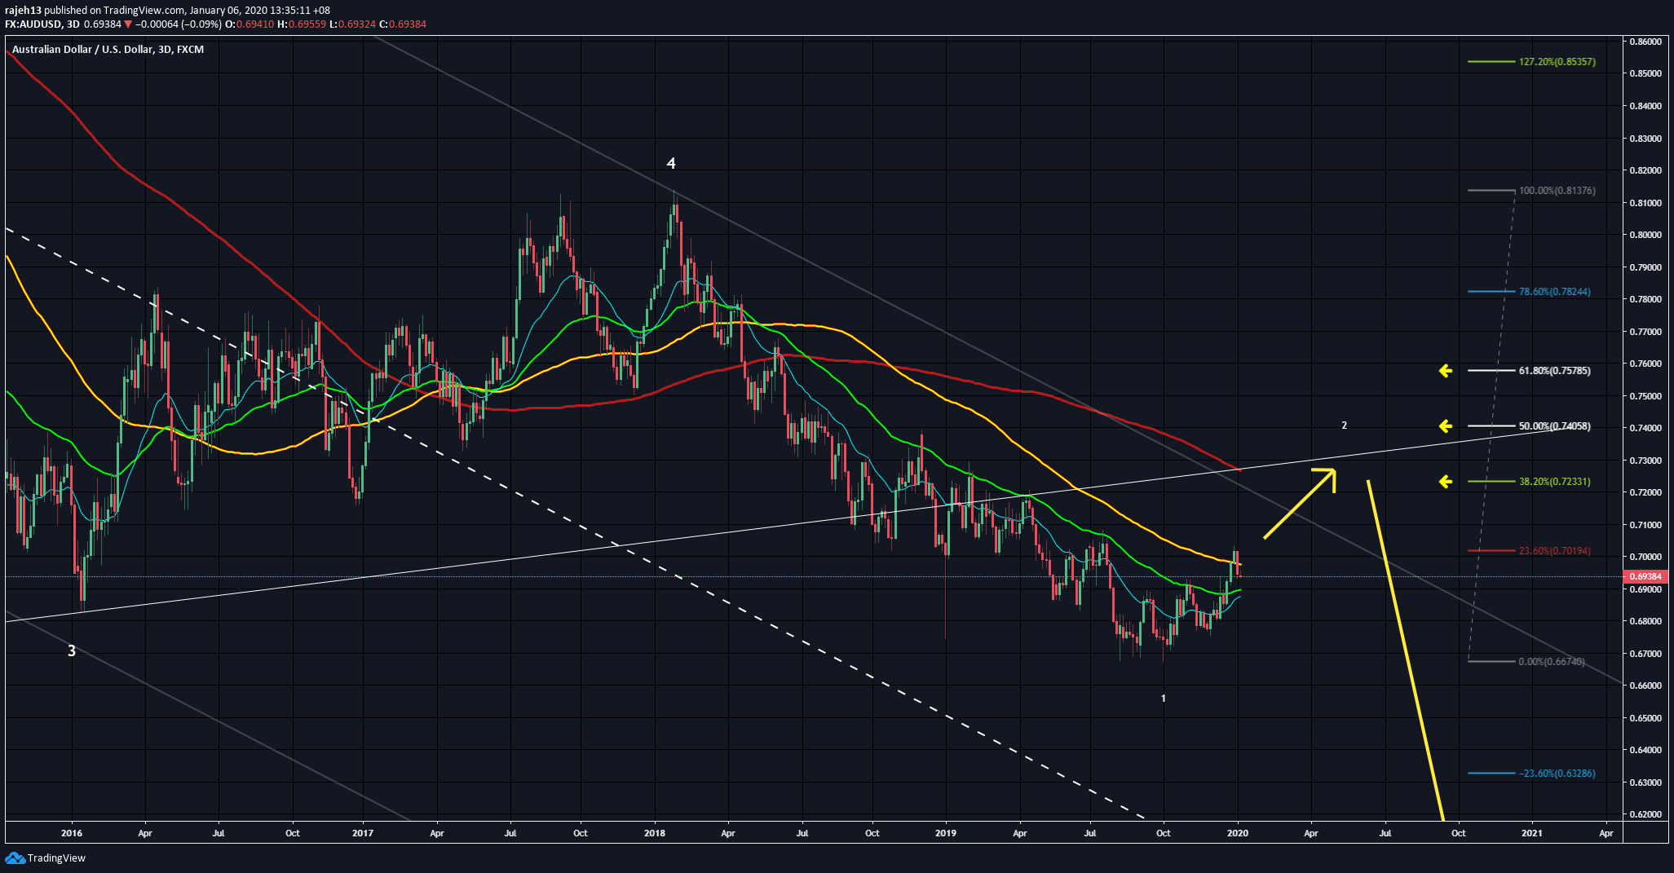Click the author name rajeh13
The image size is (1674, 873).
pyautogui.click(x=23, y=11)
